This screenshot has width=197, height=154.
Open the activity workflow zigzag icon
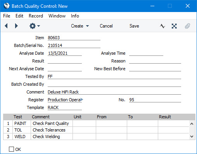point(162,26)
